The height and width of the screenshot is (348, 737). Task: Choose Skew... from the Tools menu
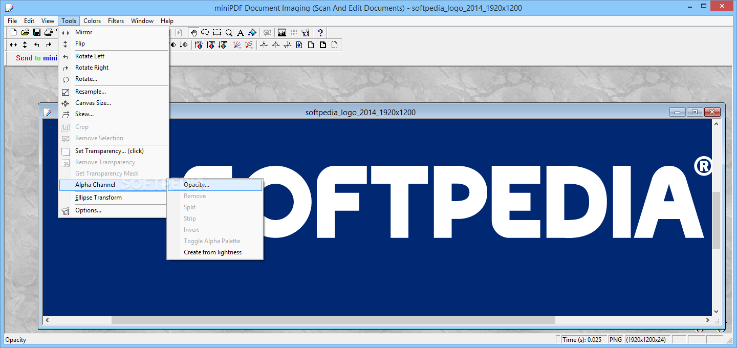tap(114, 114)
